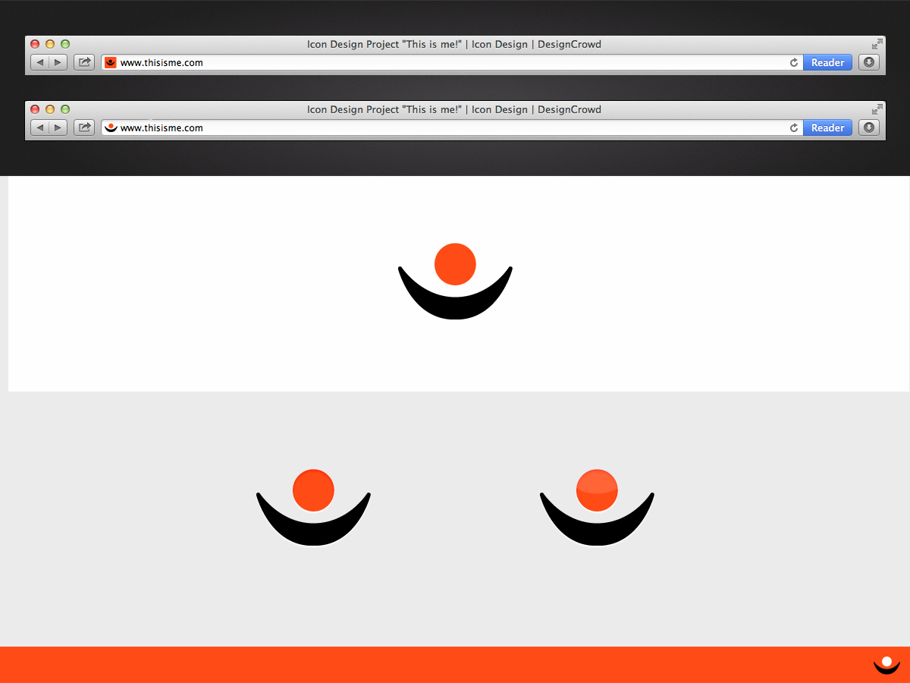
Task: Click the www.thisisme.com address field in the top window
Action: (453, 62)
